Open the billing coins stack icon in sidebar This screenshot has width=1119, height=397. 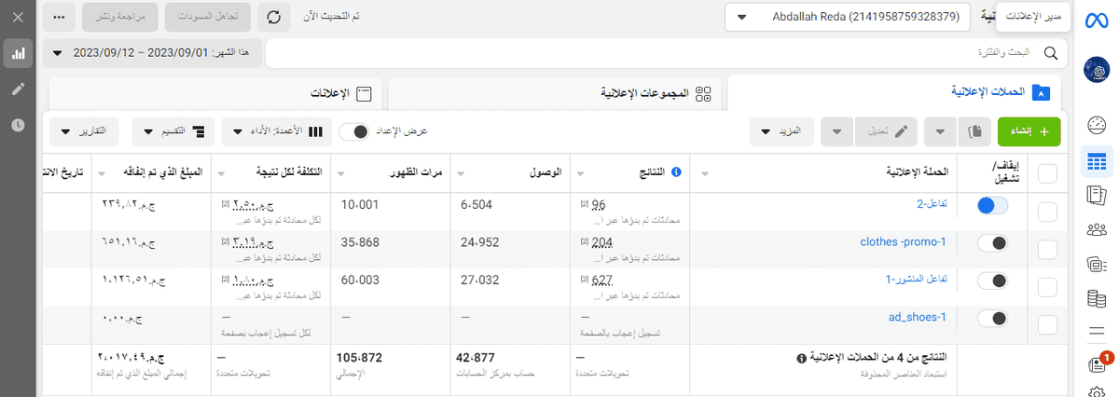(x=1097, y=299)
